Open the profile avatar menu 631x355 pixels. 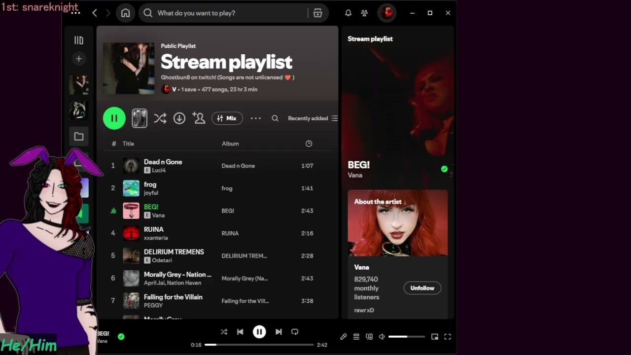coord(387,13)
